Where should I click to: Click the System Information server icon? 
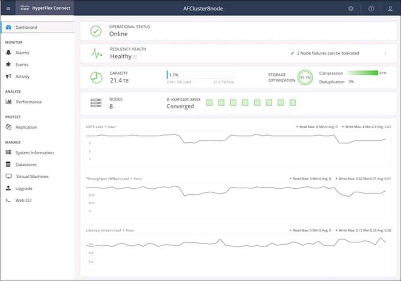9,152
